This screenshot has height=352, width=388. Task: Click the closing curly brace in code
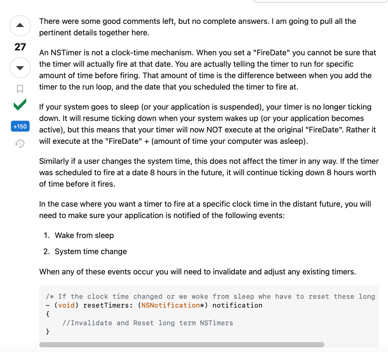[48, 331]
